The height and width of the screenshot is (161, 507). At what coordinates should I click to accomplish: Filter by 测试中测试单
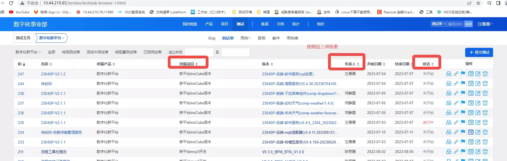point(97,52)
